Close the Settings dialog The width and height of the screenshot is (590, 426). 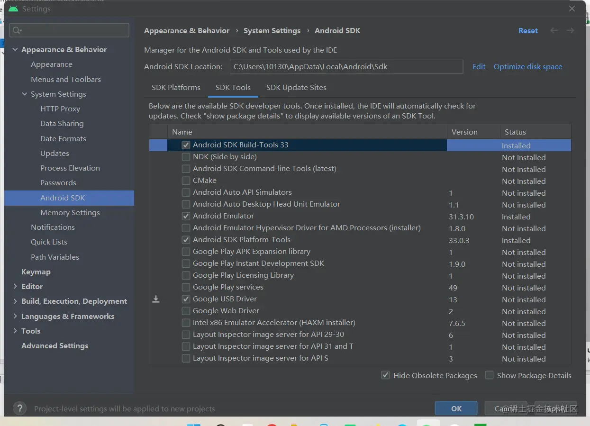[572, 9]
